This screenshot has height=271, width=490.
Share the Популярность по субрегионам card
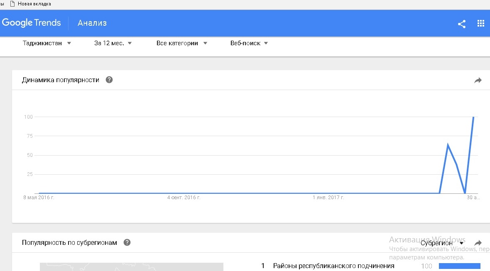pyautogui.click(x=478, y=243)
